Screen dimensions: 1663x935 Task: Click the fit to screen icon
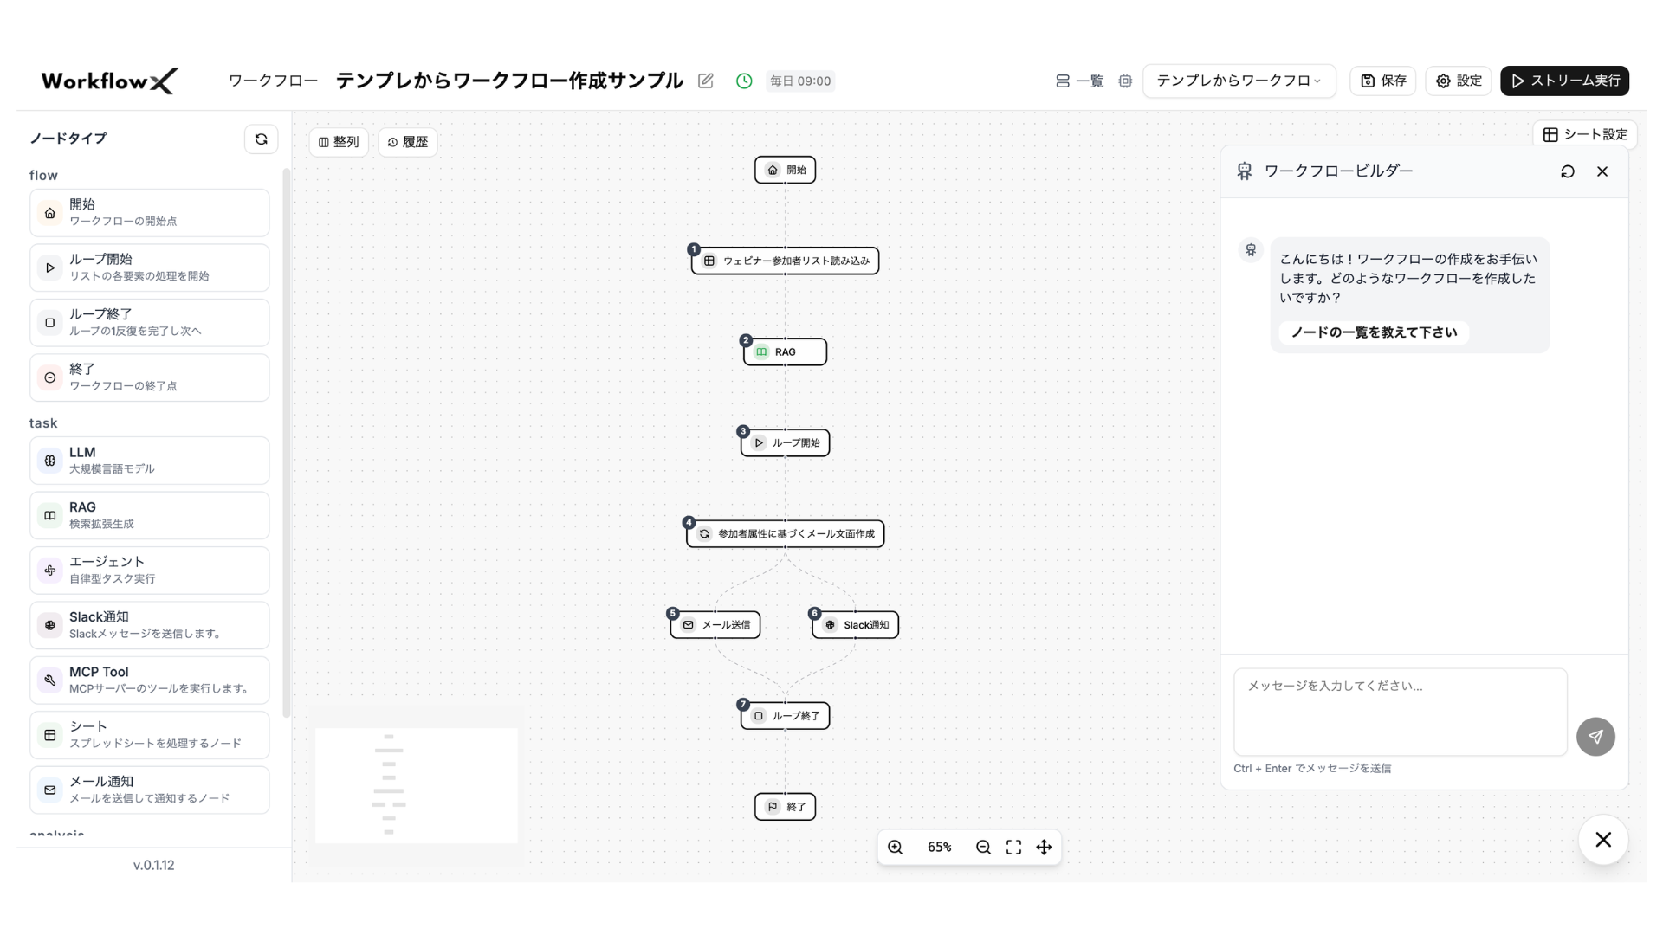click(1013, 848)
